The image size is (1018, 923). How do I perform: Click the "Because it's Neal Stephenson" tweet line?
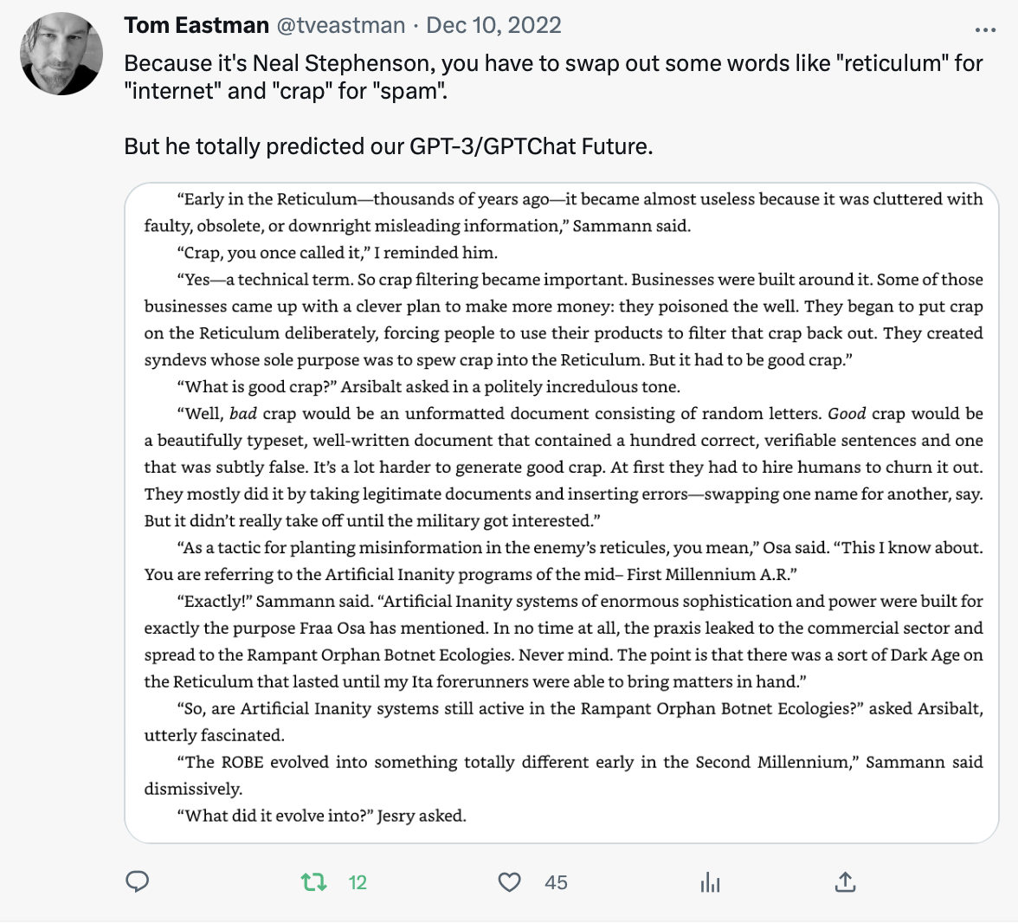[x=553, y=63]
